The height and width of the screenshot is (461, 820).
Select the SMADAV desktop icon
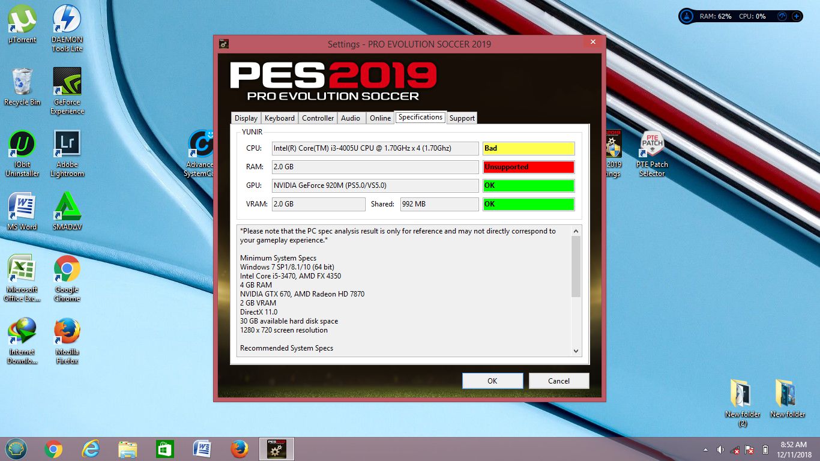[67, 211]
